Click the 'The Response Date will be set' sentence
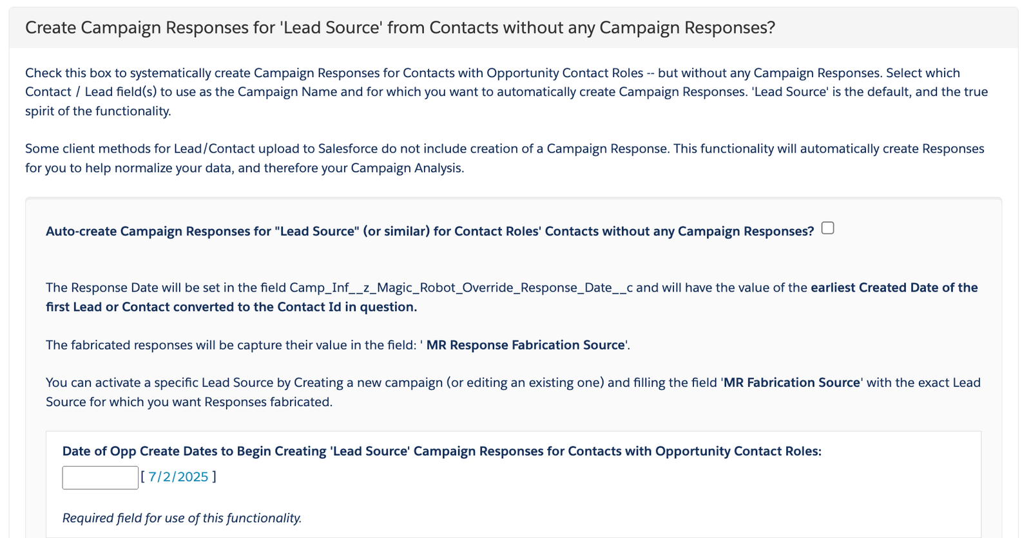 [512, 297]
